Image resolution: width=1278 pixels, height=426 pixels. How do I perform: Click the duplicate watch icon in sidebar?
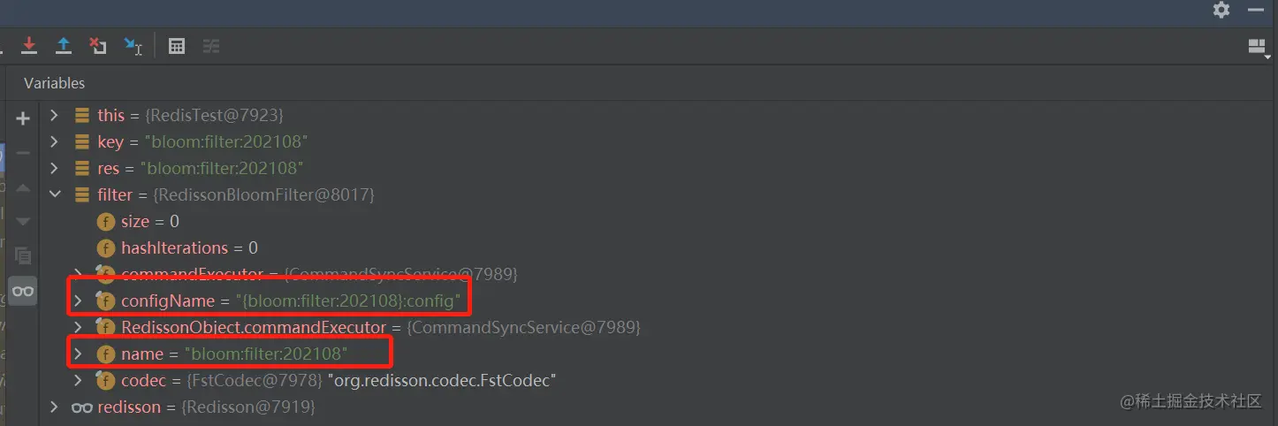coord(23,256)
